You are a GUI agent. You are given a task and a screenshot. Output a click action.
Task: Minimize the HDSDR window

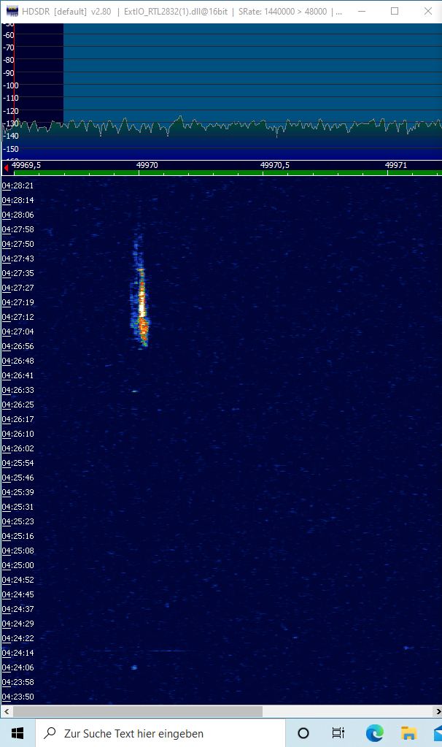coord(362,11)
